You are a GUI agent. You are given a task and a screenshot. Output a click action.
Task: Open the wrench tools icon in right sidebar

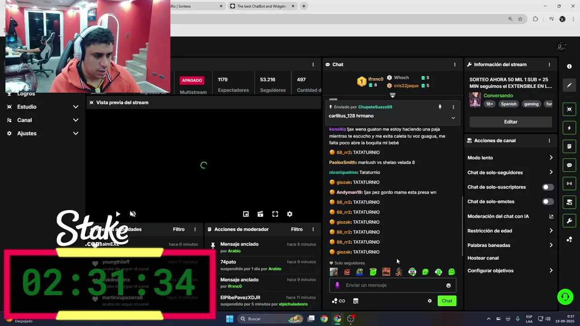tap(569, 221)
